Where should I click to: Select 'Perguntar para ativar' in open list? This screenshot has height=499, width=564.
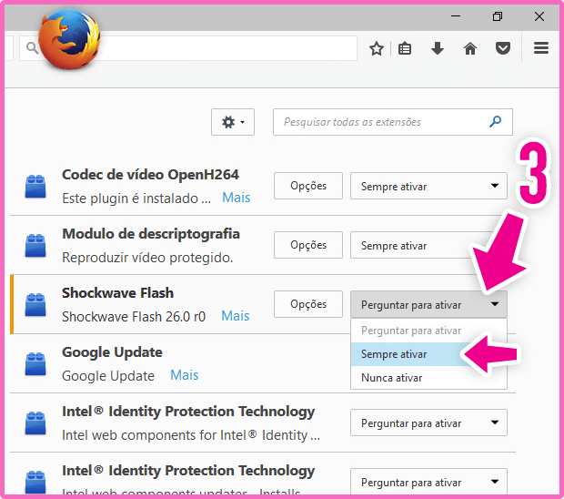click(x=428, y=331)
